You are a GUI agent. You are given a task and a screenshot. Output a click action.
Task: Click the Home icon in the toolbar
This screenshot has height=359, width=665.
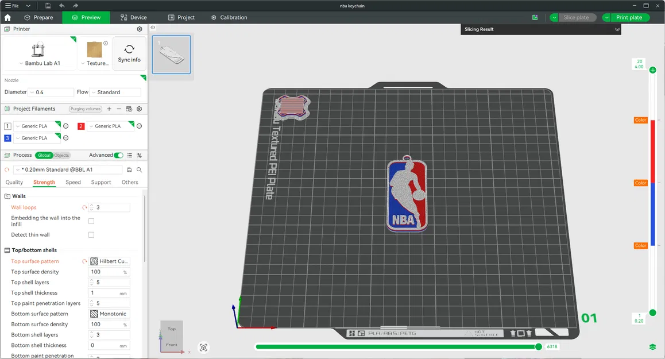7,17
